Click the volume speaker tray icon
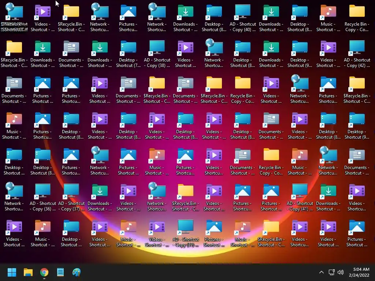Viewport: 375px width, 281px height. click(340, 272)
